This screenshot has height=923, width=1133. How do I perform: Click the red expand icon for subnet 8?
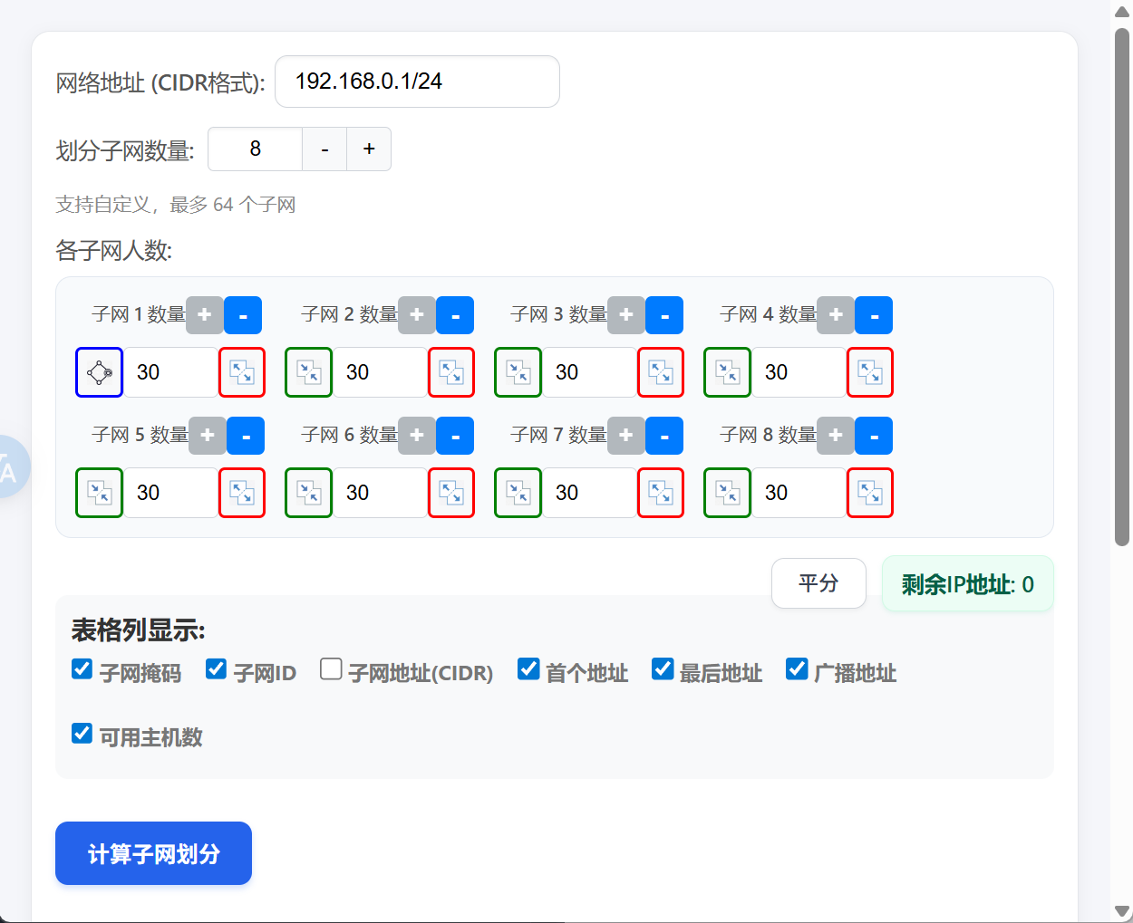[x=870, y=493]
